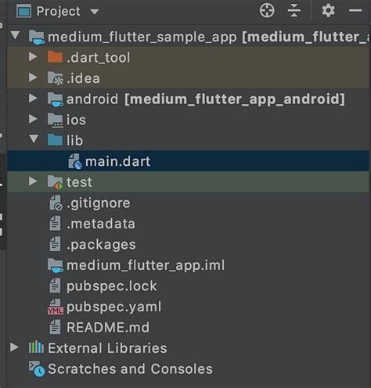
Task: Hide the Project panel with minus icon
Action: [x=355, y=11]
